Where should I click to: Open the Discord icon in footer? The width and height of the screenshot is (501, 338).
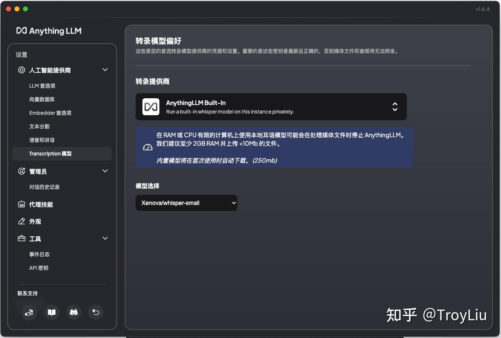point(73,312)
